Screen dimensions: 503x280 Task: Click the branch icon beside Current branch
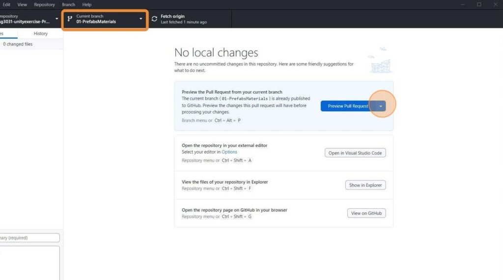click(70, 19)
